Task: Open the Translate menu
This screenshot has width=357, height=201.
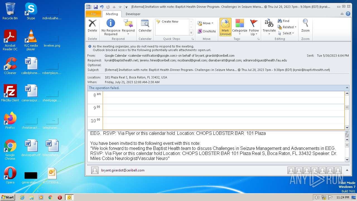Action: (x=269, y=27)
